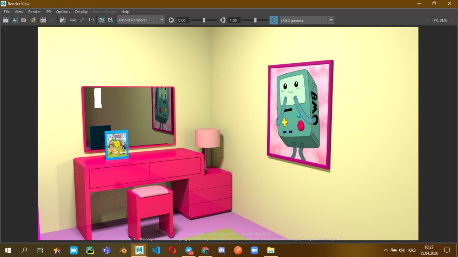The height and width of the screenshot is (257, 458).
Task: Click the Remove image icon
Action: coord(111,20)
